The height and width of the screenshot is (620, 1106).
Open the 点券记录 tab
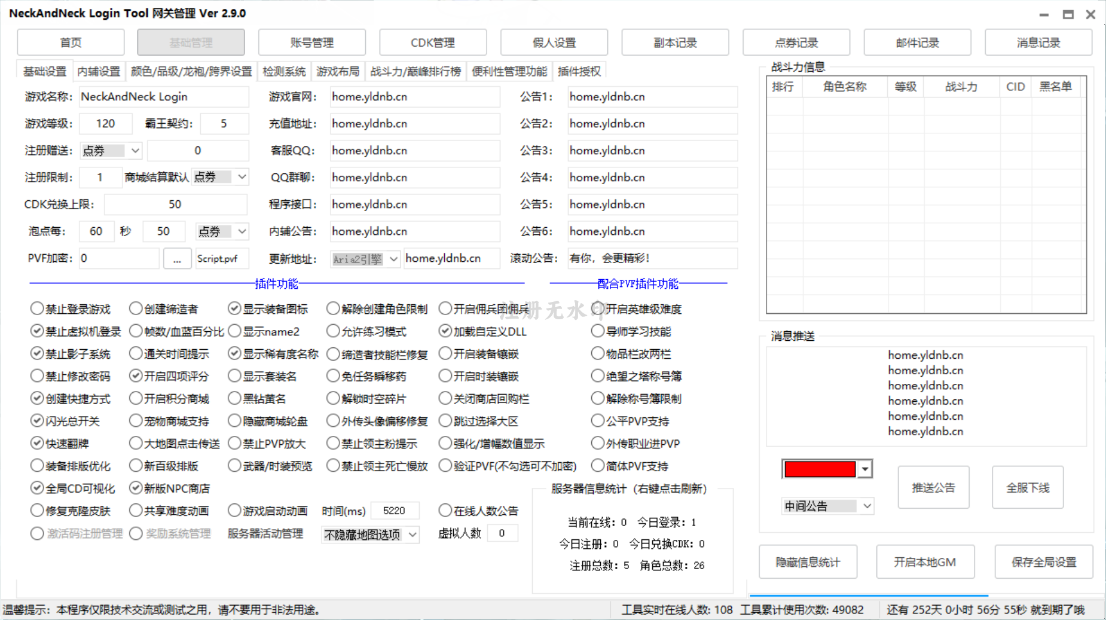(796, 42)
